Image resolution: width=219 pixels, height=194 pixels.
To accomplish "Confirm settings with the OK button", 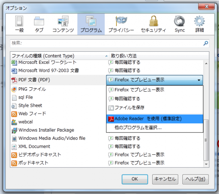I will 135,179.
